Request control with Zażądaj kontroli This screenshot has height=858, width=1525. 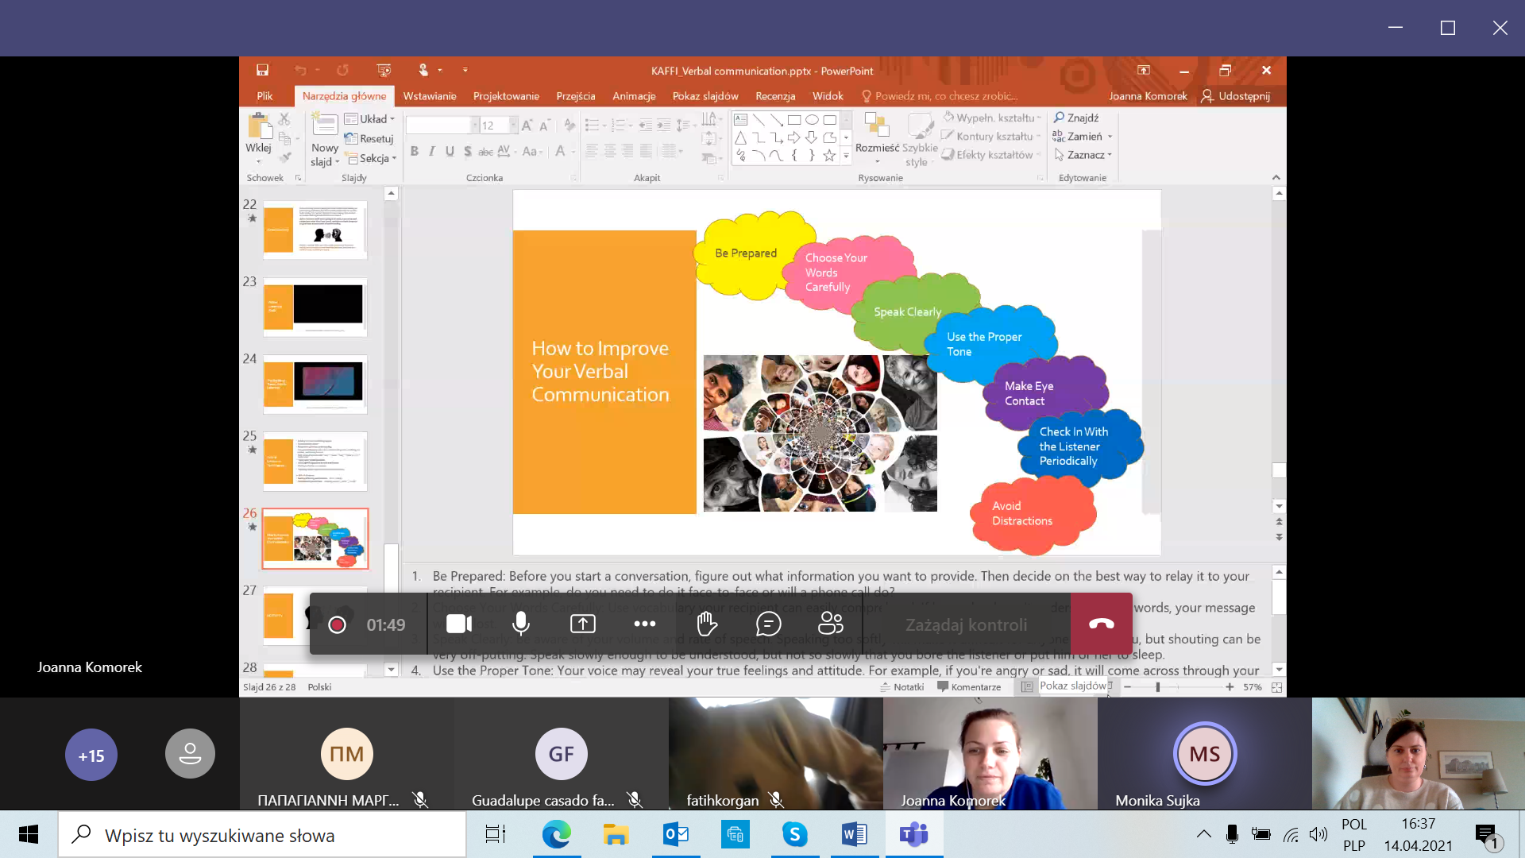[x=966, y=625]
